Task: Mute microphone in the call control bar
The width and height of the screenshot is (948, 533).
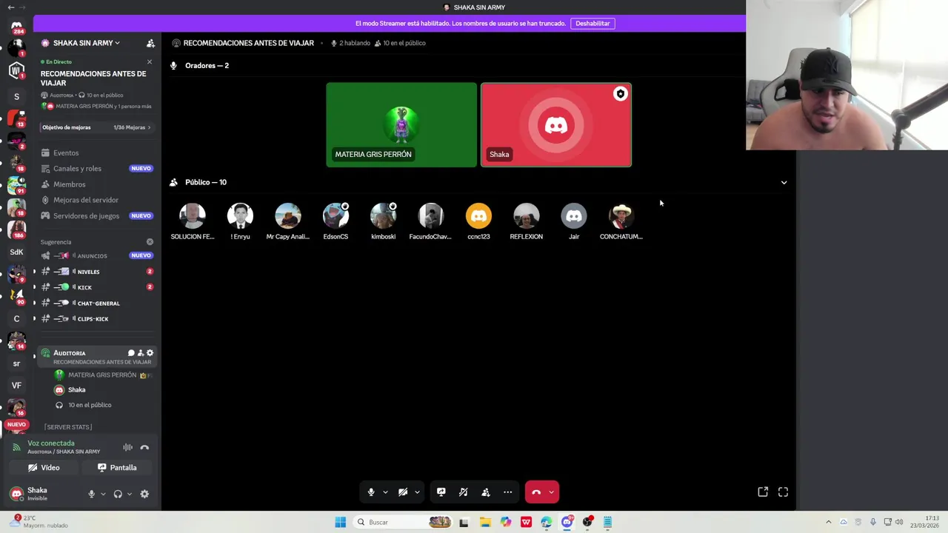Action: click(x=371, y=492)
